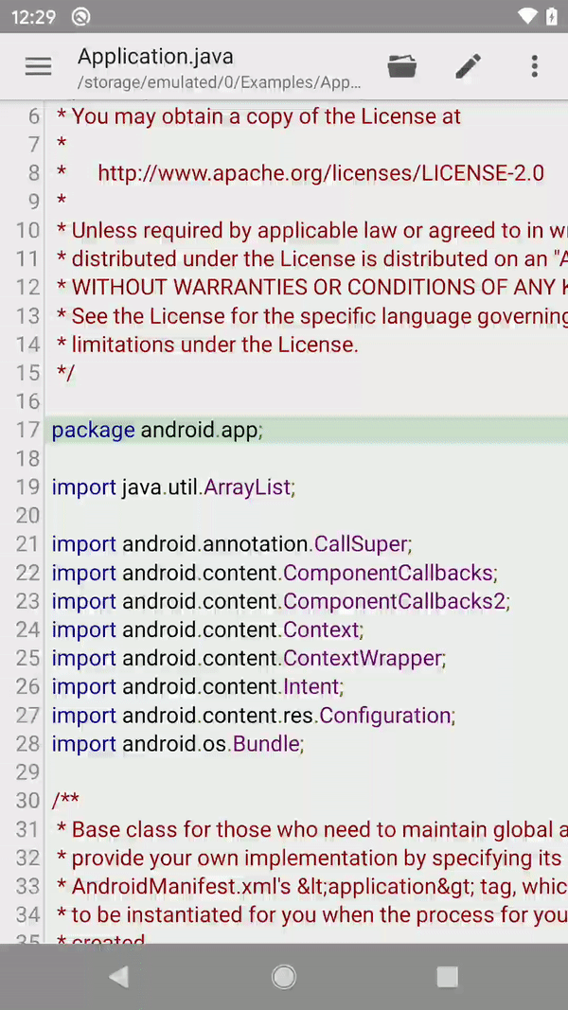Open the three-dot overflow menu
568x1010 pixels.
point(535,66)
